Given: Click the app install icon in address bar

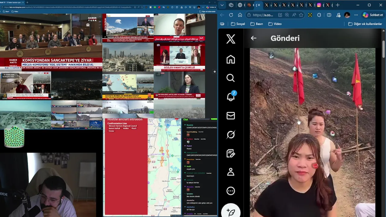Looking at the screenshot, I should (x=280, y=15).
